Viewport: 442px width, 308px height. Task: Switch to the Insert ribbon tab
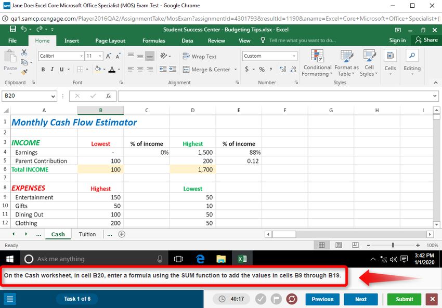coord(72,41)
